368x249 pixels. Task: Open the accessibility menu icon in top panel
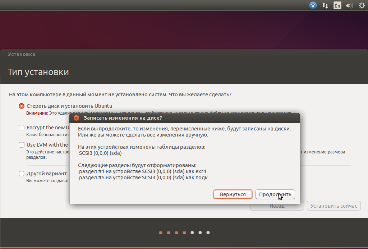point(313,5)
